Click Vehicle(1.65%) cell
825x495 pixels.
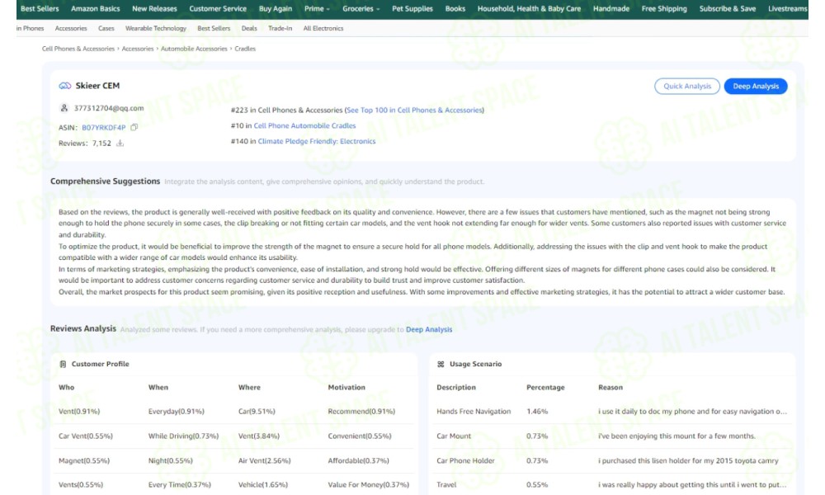pos(262,484)
